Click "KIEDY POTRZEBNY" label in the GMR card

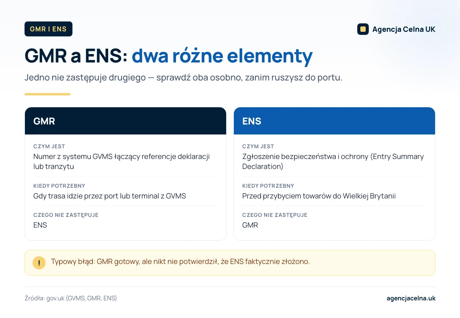tap(59, 186)
